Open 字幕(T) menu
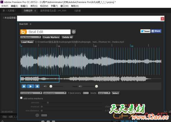The width and height of the screenshot is (171, 122). point(54,6)
